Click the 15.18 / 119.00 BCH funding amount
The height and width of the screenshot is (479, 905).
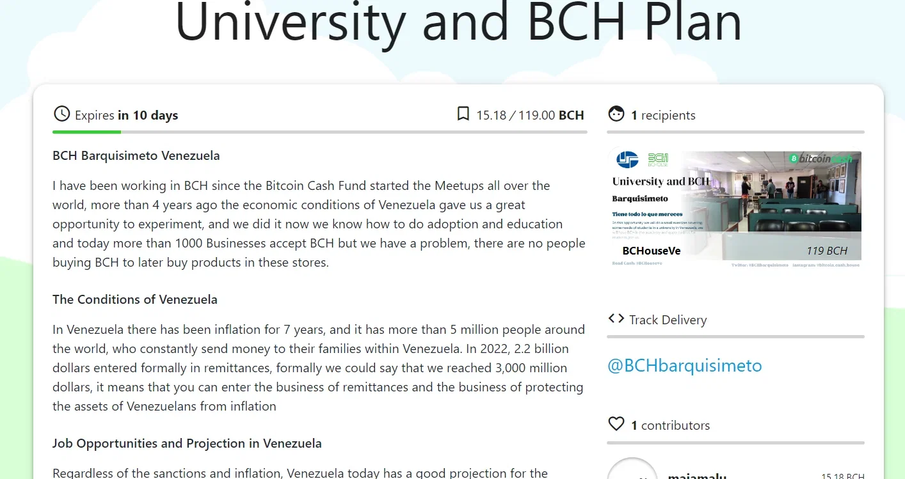coord(530,116)
